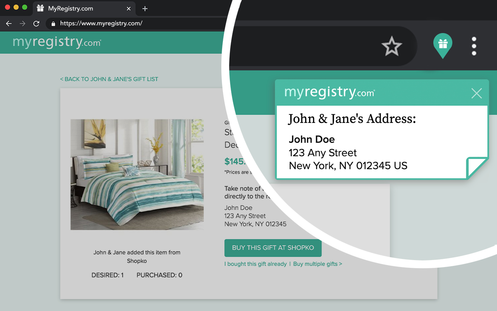Image resolution: width=497 pixels, height=311 pixels.
Task: Go back with the browser back arrow
Action: pos(9,24)
